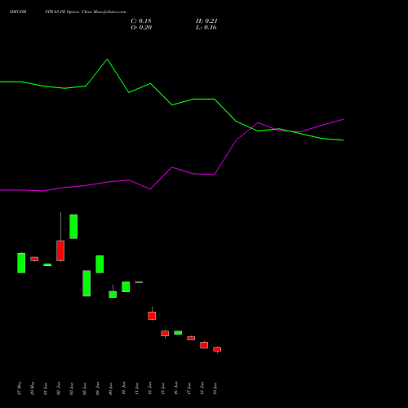Select the red candlestick for 18 Jun
Image resolution: width=408 pixels, height=408 pixels.
click(204, 345)
